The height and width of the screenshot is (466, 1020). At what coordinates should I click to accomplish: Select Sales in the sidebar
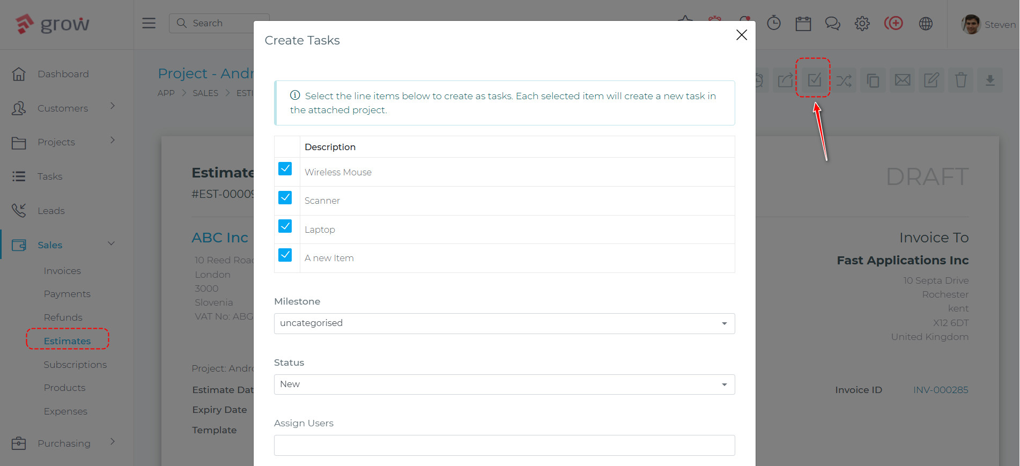pyautogui.click(x=50, y=245)
